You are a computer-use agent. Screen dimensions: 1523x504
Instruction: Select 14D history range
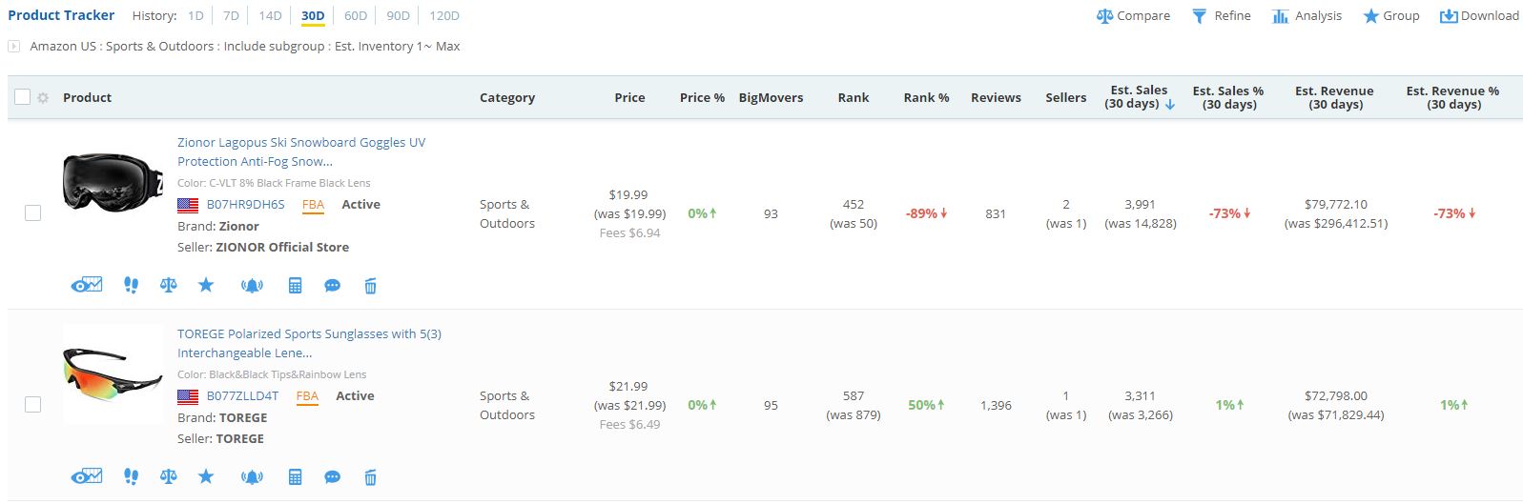point(270,15)
